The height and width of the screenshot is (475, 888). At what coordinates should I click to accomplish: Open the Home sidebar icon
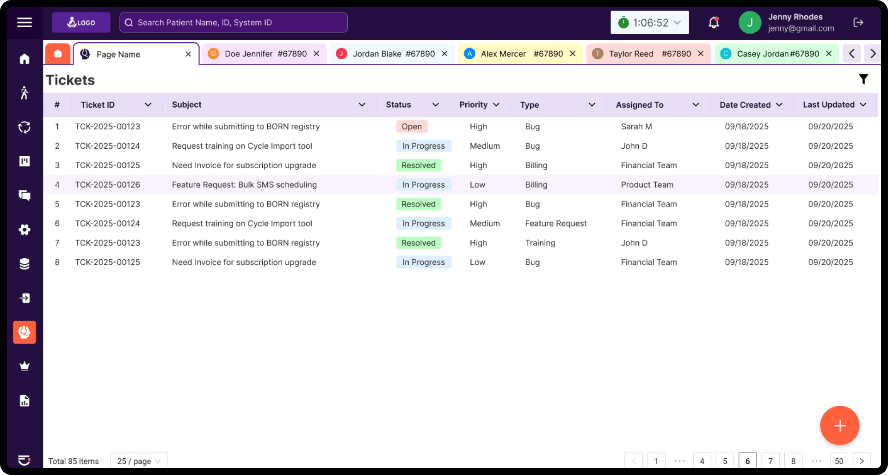24,58
